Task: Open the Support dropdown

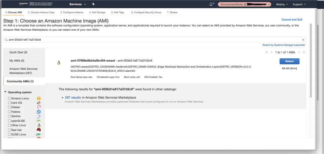Action: point(299,4)
